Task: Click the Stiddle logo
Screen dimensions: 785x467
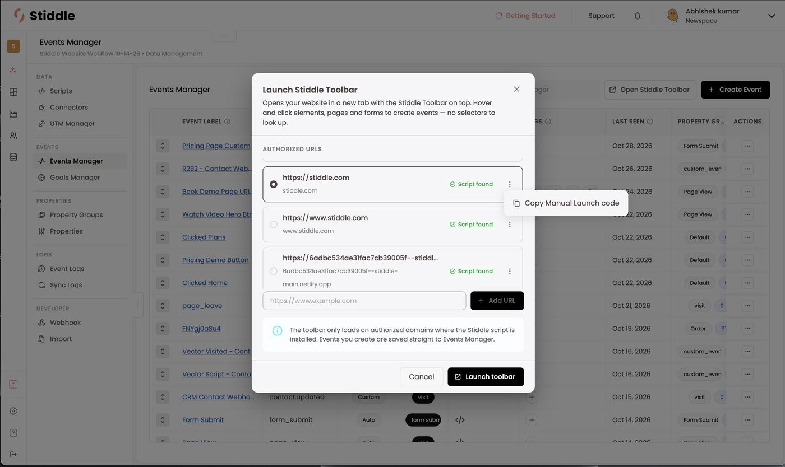Action: [x=44, y=16]
